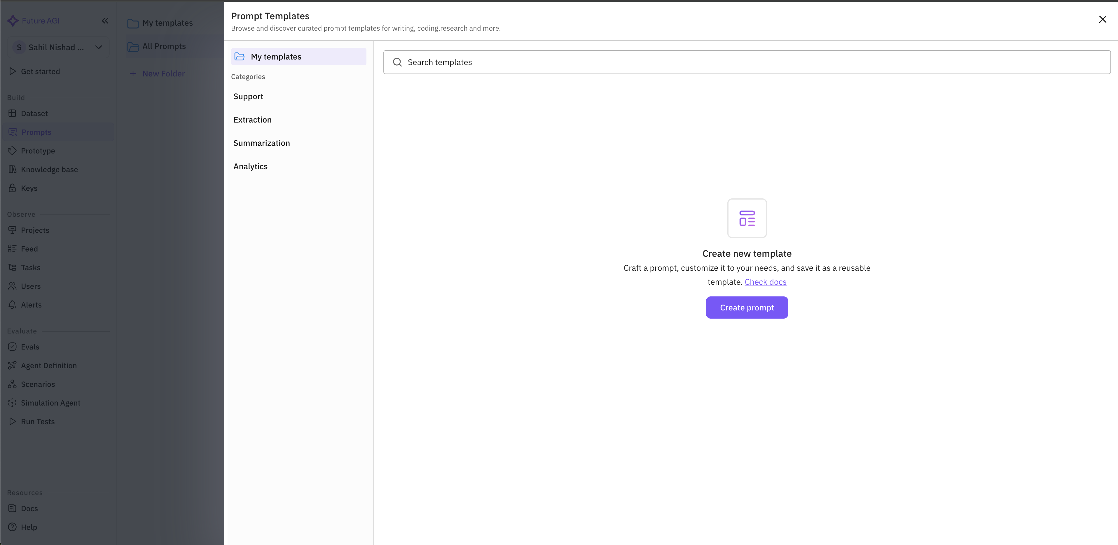This screenshot has height=545, width=1118.
Task: Open the Prototype section
Action: click(x=37, y=151)
